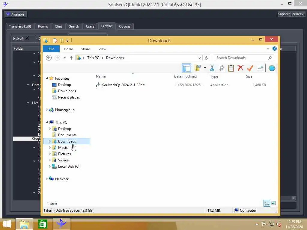Click Soulseek Available status button
Screen dimensions: 307x230
[x=16, y=14]
